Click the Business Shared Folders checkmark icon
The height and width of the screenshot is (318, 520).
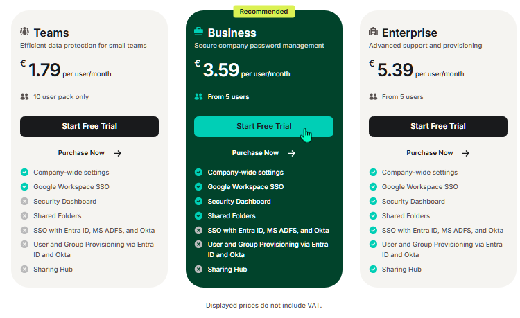click(199, 216)
